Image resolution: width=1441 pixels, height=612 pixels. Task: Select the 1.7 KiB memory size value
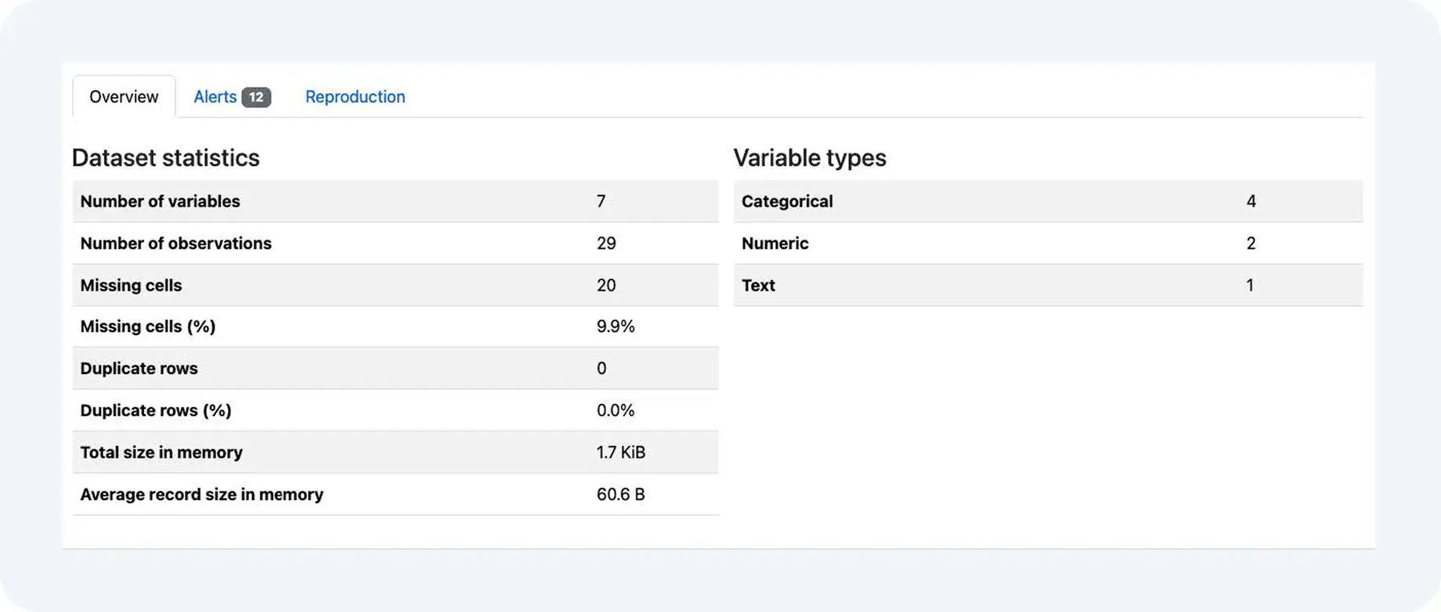(x=620, y=452)
